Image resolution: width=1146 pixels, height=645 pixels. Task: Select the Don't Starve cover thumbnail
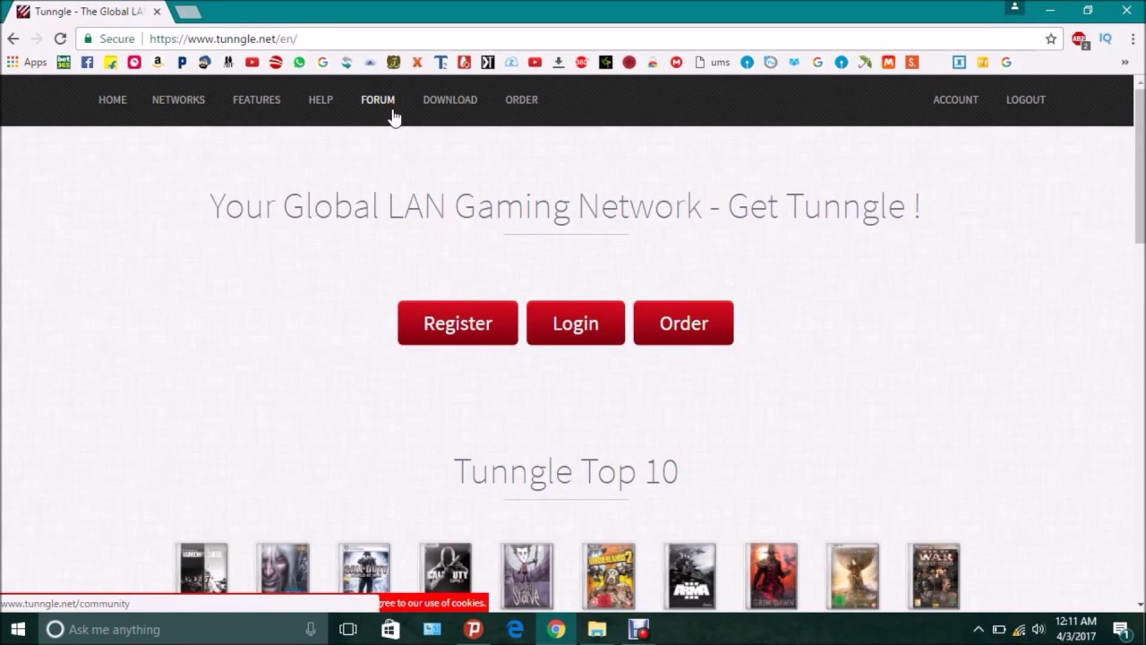point(527,576)
